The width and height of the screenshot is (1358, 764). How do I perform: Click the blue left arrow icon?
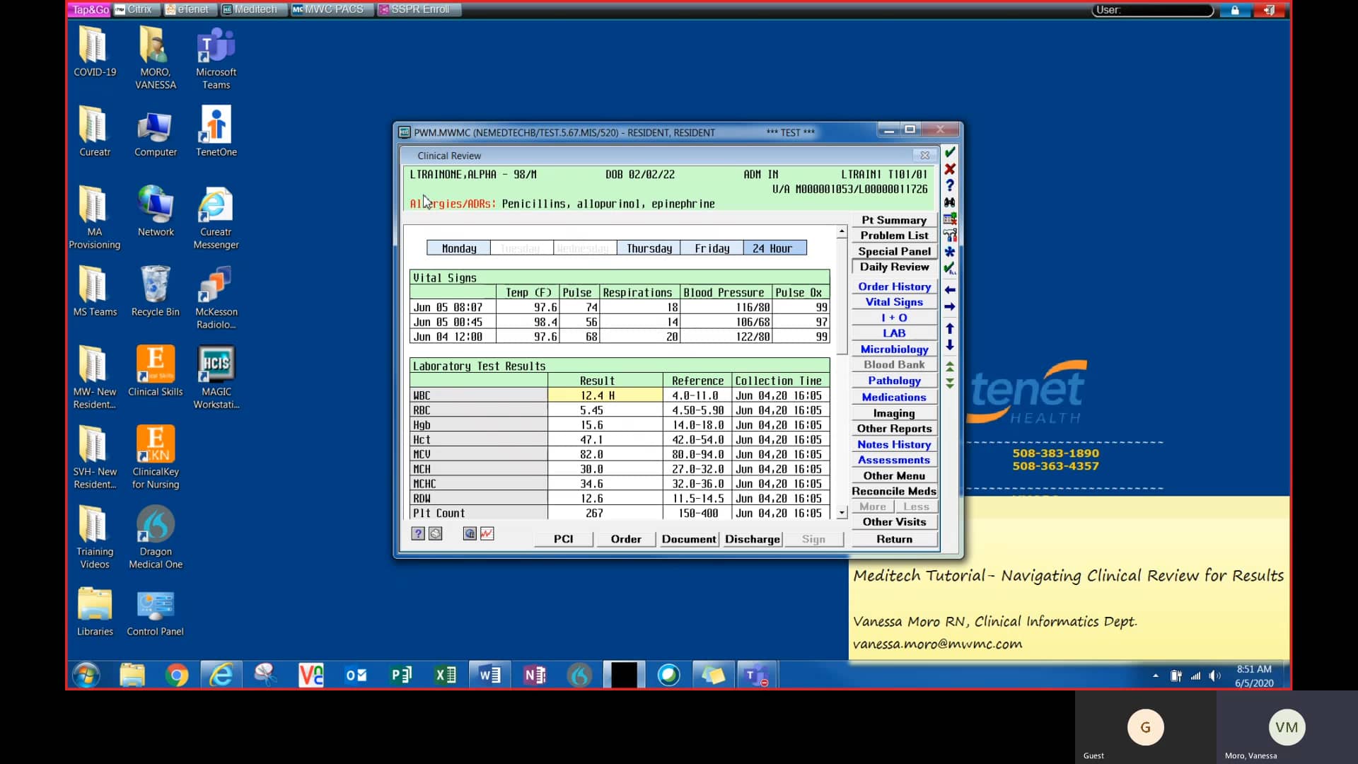[950, 290]
